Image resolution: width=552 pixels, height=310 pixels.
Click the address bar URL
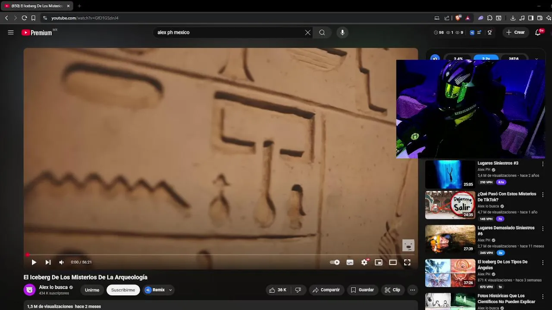pyautogui.click(x=85, y=18)
